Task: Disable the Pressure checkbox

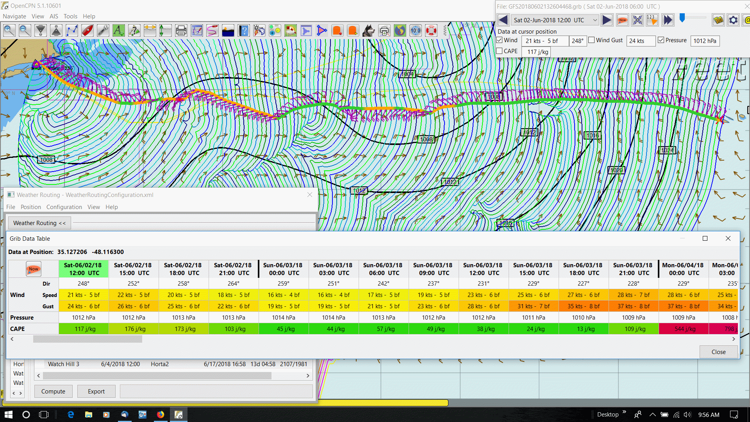Action: pos(661,39)
